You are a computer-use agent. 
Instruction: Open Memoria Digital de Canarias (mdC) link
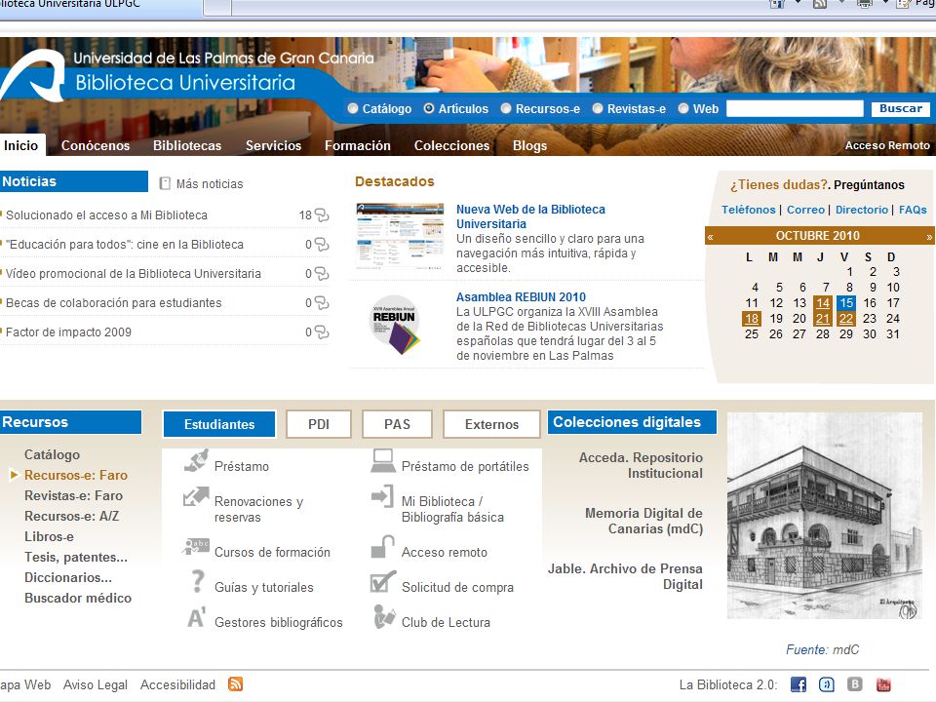[x=643, y=521]
